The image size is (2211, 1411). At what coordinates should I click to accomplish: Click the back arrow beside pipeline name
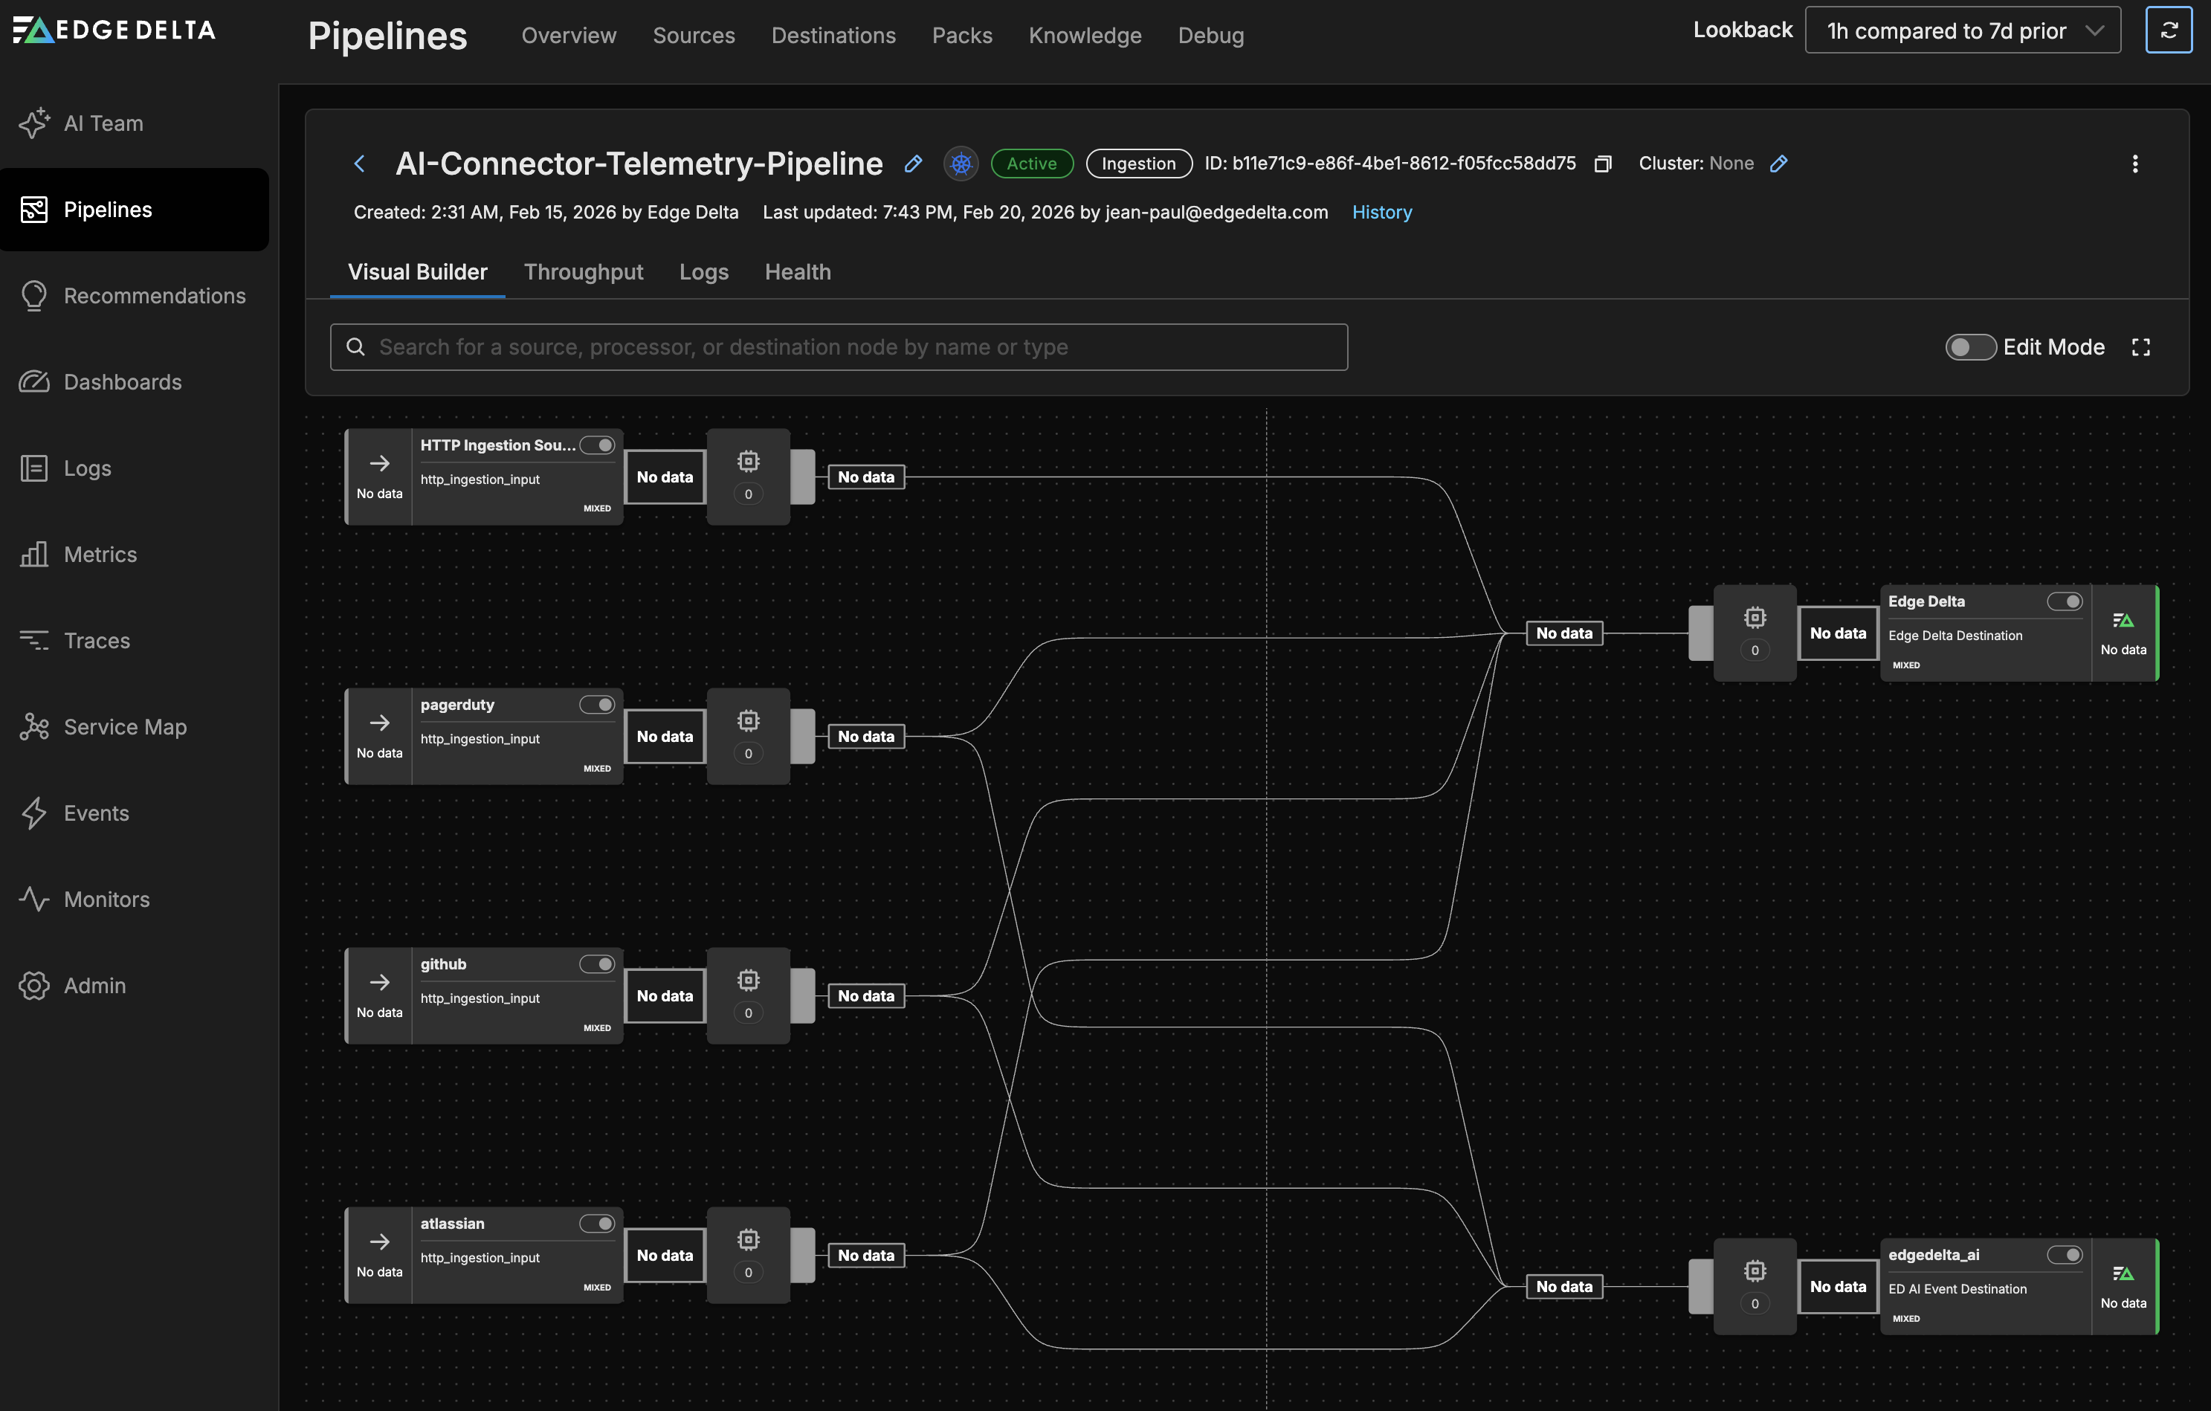pyautogui.click(x=359, y=164)
